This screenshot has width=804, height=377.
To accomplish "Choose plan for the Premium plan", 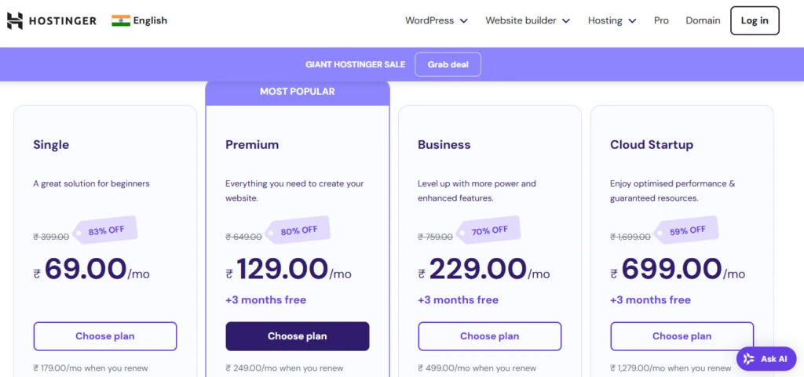I will [298, 336].
